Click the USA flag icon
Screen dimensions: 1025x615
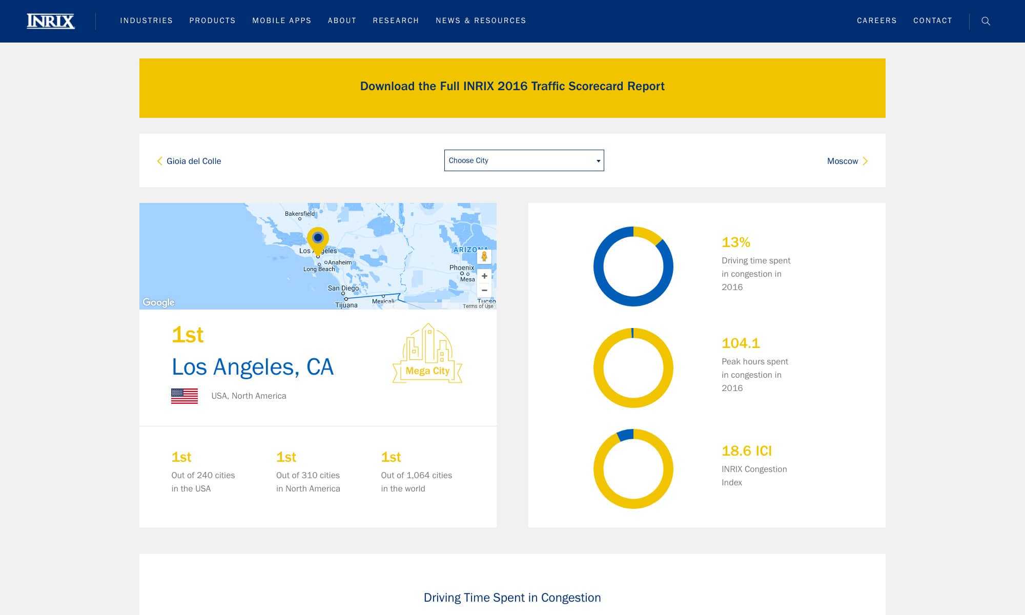pos(184,396)
